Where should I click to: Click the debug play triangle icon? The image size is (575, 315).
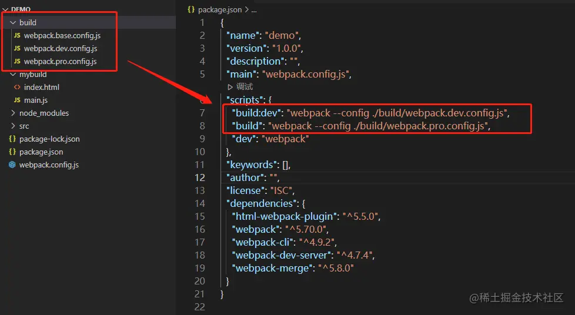coord(230,87)
